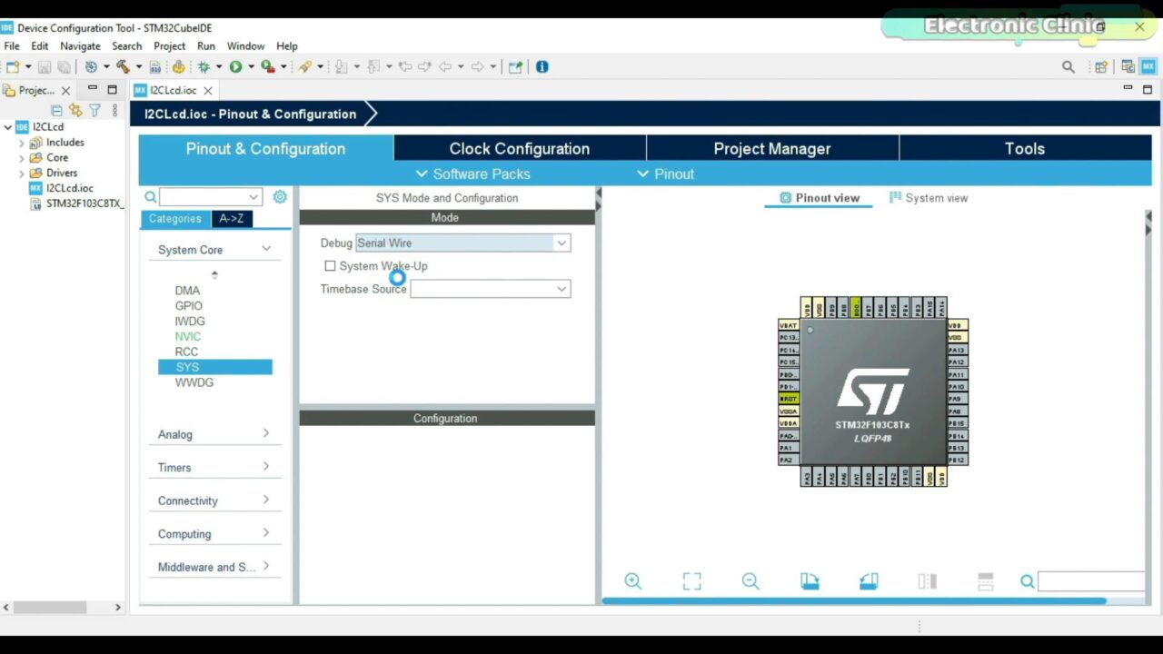Rotate the chip view clockwise
Screen dimensions: 1163x654
click(x=810, y=581)
